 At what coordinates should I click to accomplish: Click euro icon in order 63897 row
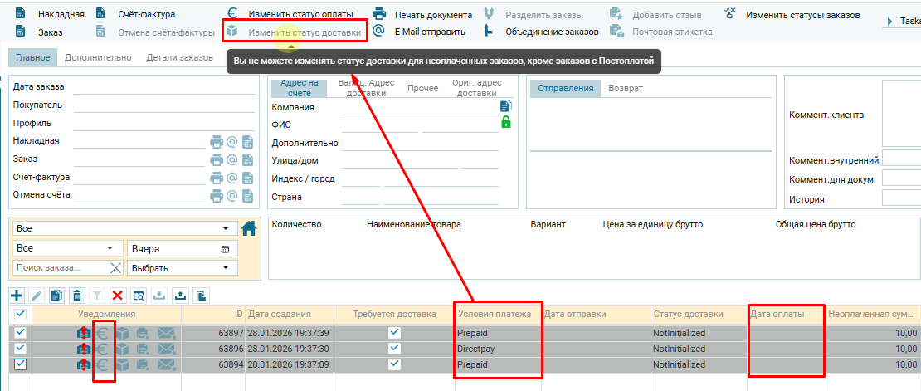click(x=102, y=333)
